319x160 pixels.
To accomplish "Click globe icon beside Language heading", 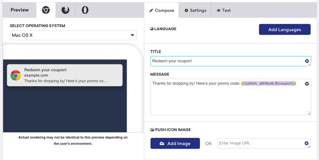I will 152,29.
